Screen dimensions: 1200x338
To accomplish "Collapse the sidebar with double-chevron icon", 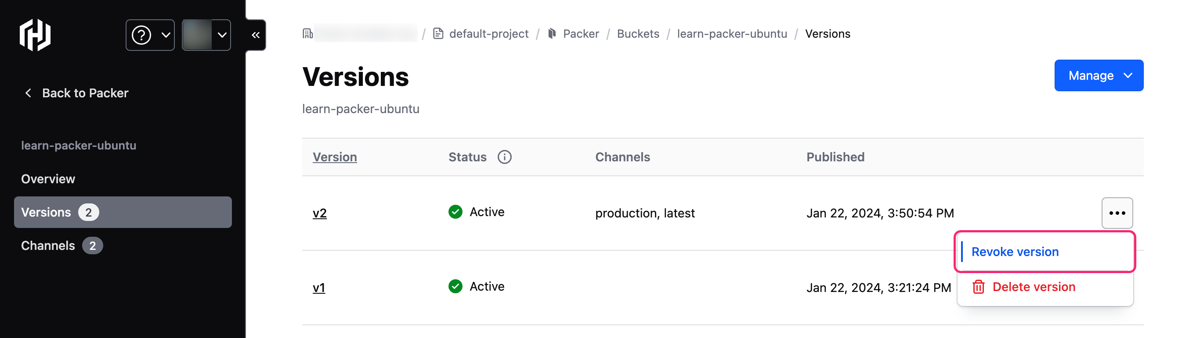I will coord(256,35).
